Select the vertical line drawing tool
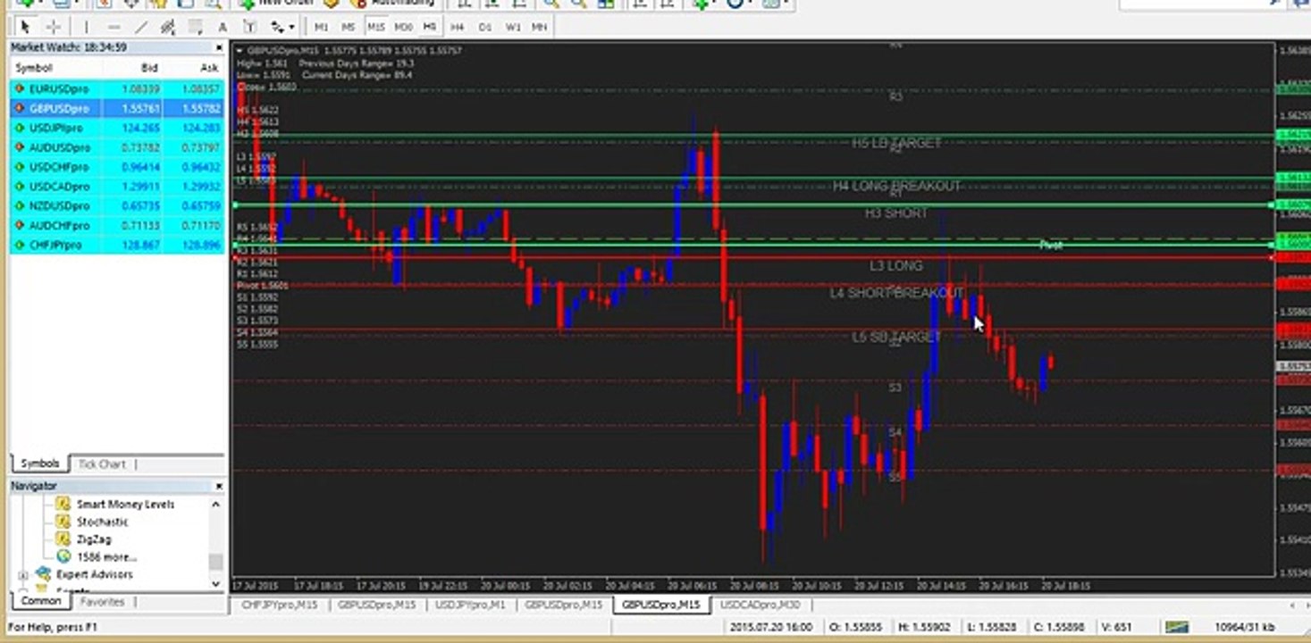Screen dimensions: 1311x643 coord(86,27)
